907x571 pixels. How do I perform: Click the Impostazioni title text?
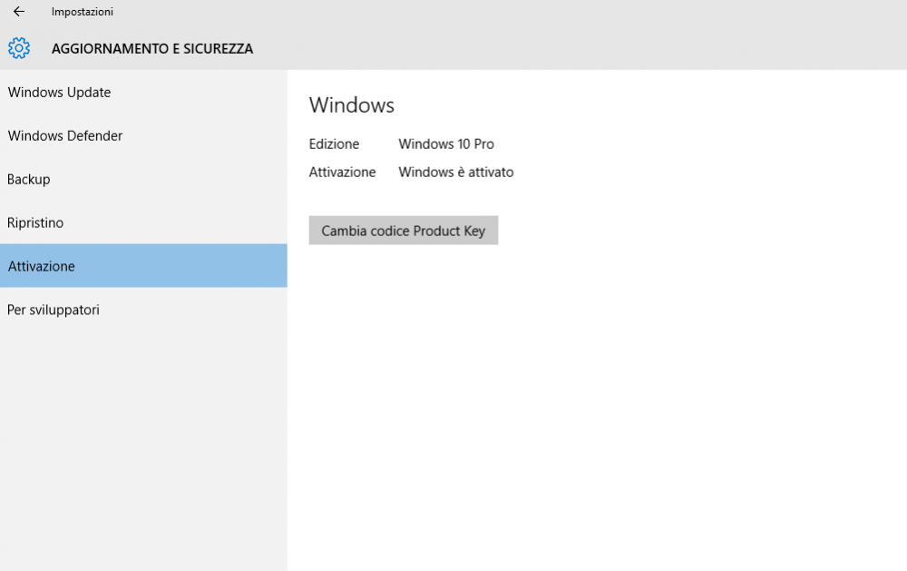coord(83,12)
